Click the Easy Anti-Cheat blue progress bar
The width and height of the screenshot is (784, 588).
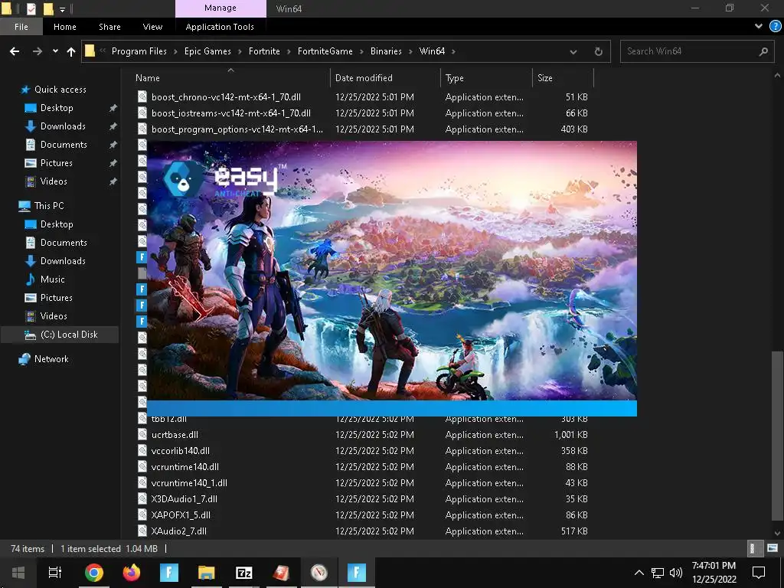[x=391, y=409]
